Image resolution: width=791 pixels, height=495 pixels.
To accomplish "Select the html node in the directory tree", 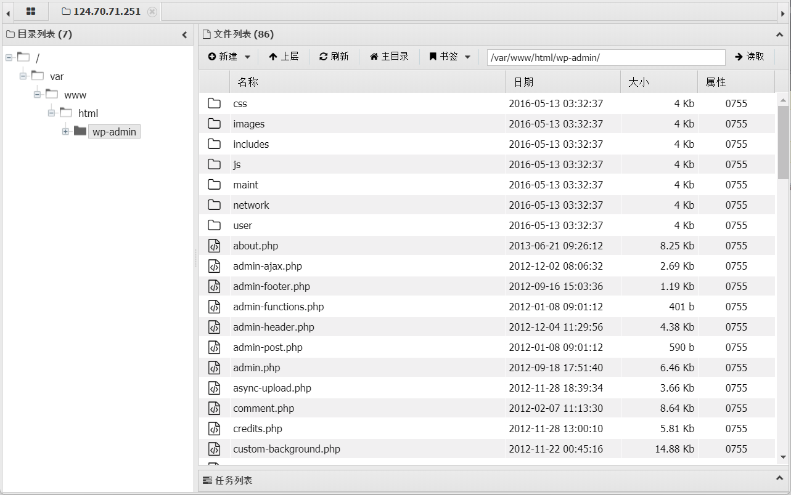I will [88, 113].
